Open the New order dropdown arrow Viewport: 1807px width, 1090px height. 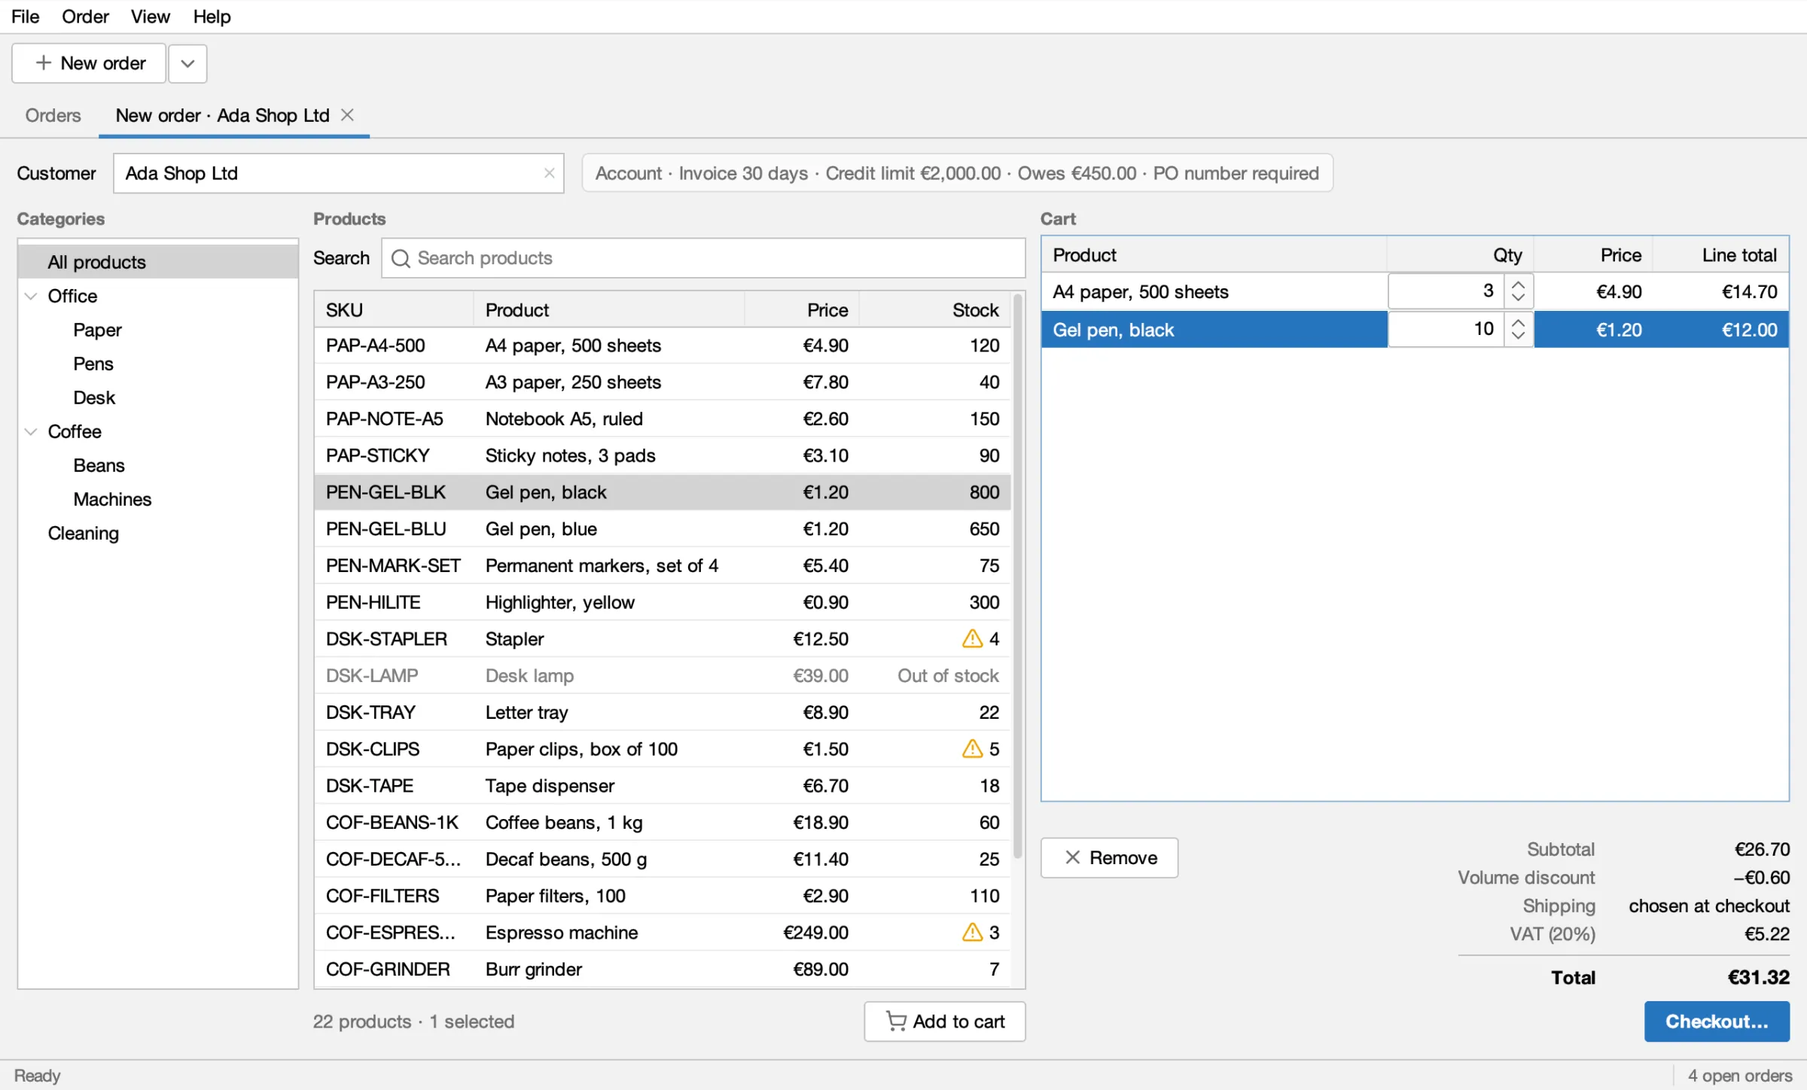click(187, 63)
